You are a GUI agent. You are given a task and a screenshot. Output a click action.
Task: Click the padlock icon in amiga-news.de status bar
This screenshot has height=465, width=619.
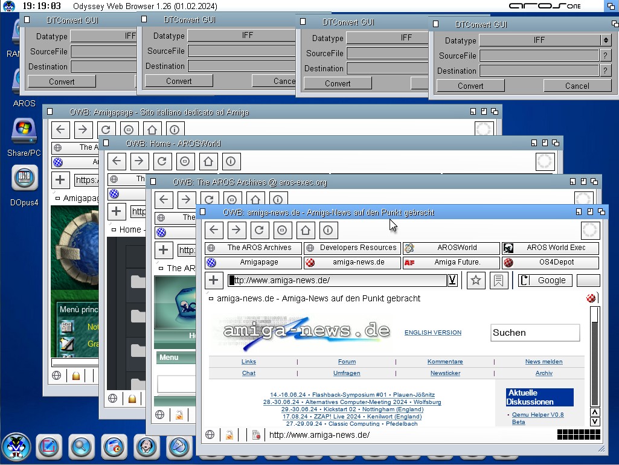point(229,435)
